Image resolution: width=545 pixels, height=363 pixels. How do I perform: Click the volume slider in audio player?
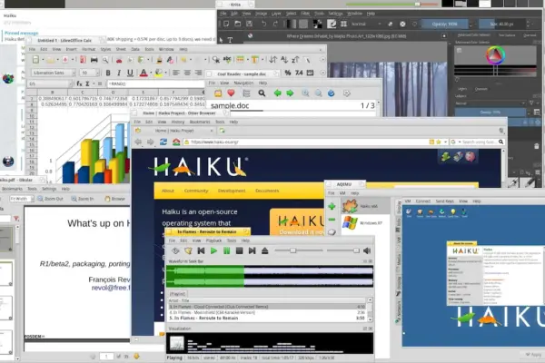tap(342, 250)
